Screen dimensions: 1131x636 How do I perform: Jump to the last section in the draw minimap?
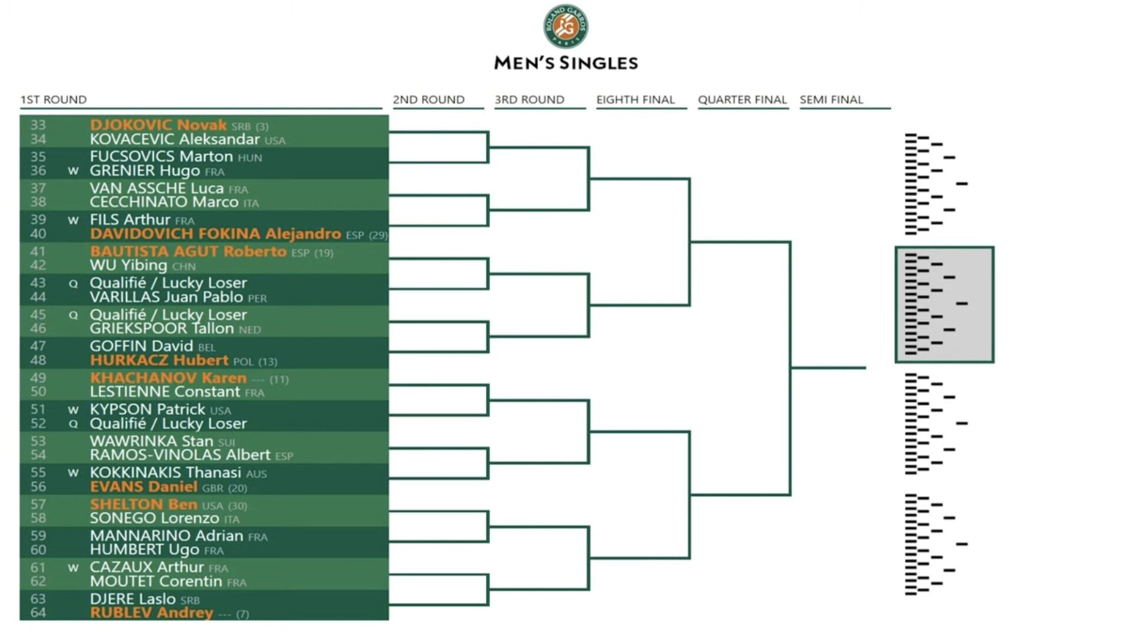coord(935,544)
